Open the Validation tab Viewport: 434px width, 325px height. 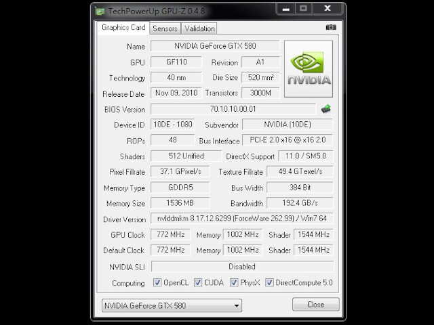[199, 28]
